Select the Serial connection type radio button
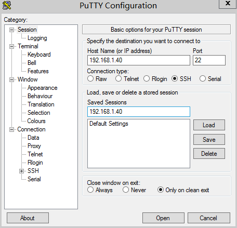This screenshot has height=228, width=237. click(203, 78)
